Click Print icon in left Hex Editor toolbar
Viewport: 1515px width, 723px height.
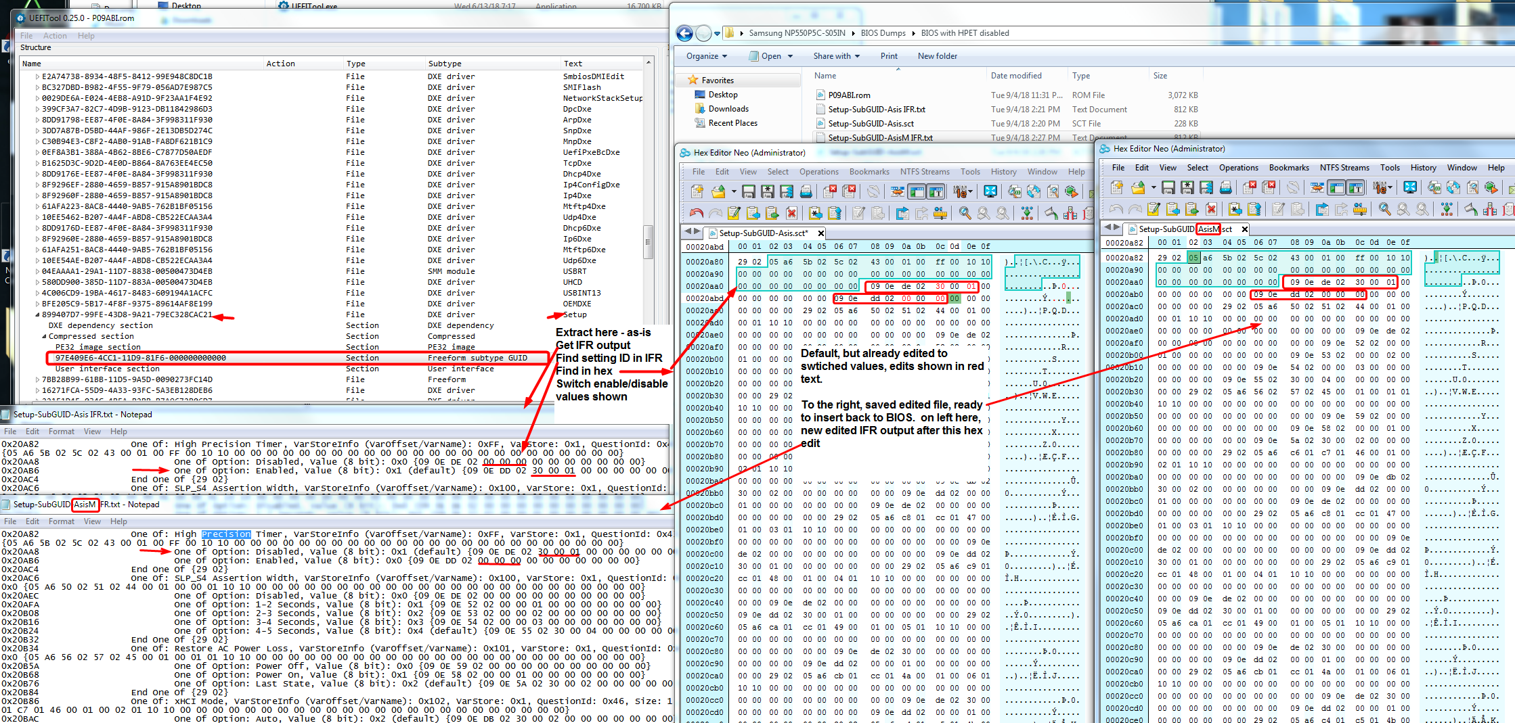click(806, 191)
